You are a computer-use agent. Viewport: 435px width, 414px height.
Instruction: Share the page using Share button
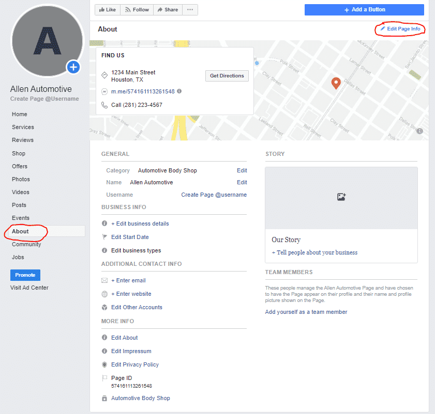click(x=168, y=10)
